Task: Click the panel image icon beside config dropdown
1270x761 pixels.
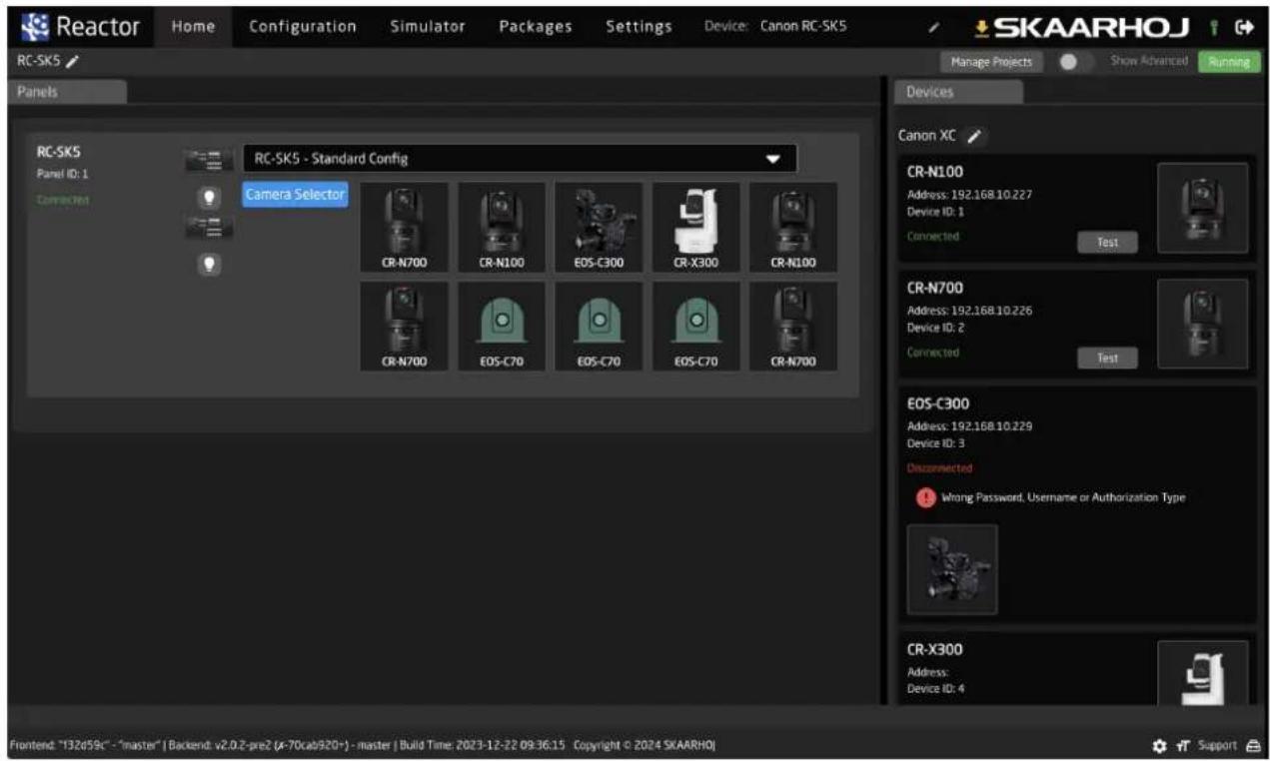Action: (x=209, y=159)
